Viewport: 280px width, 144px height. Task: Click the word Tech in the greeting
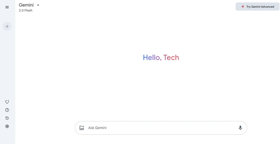pyautogui.click(x=171, y=58)
